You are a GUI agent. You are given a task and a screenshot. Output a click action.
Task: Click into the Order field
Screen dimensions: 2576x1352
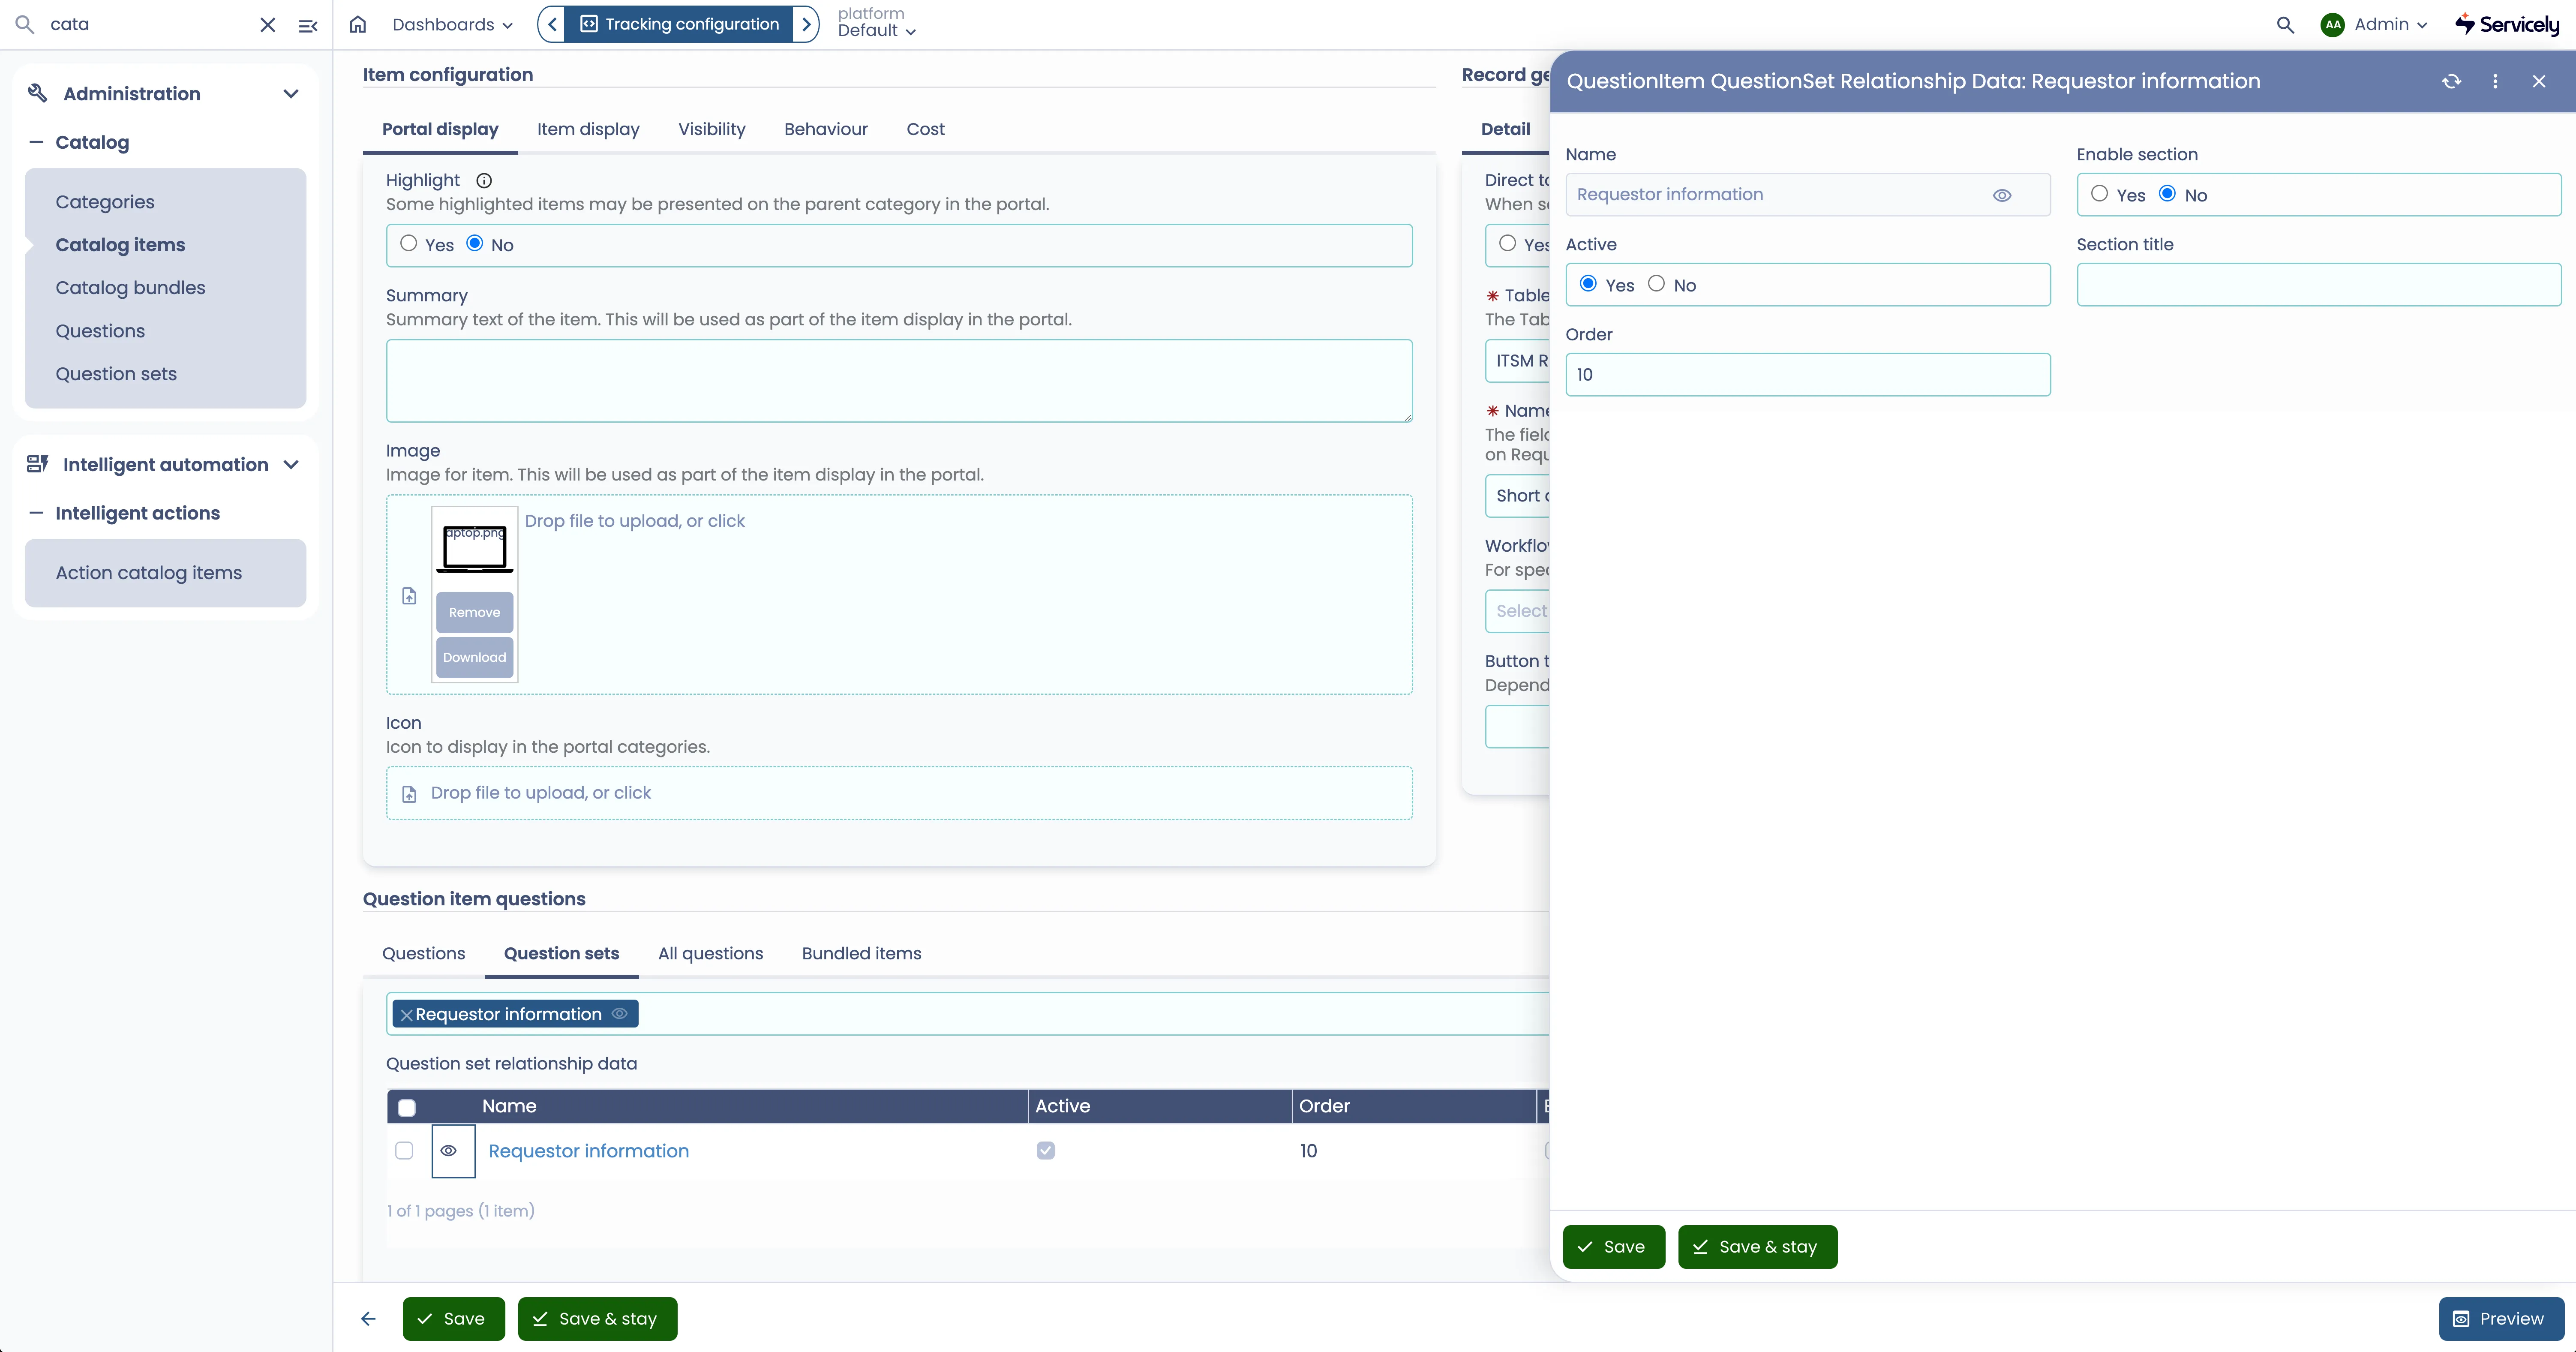click(1808, 375)
